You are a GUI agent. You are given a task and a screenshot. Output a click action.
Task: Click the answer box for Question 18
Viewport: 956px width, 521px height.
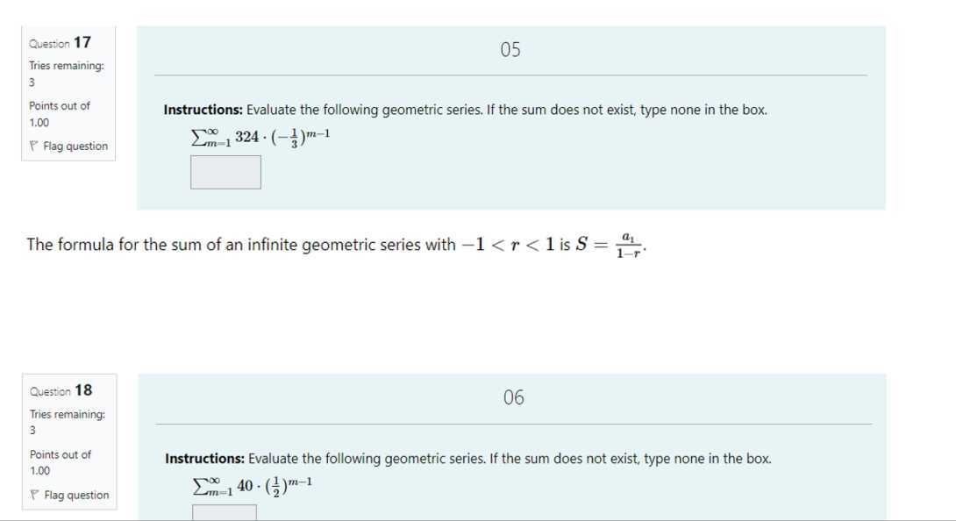pyautogui.click(x=225, y=512)
